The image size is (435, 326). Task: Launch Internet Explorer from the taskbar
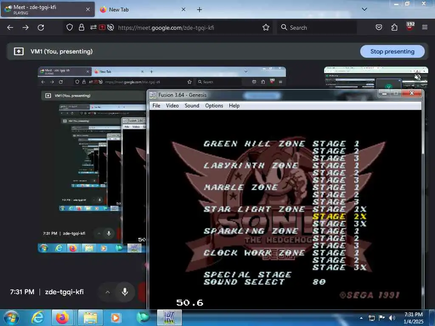click(x=37, y=318)
